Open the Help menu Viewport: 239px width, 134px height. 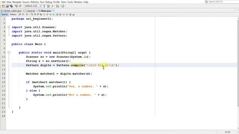(86, 2)
